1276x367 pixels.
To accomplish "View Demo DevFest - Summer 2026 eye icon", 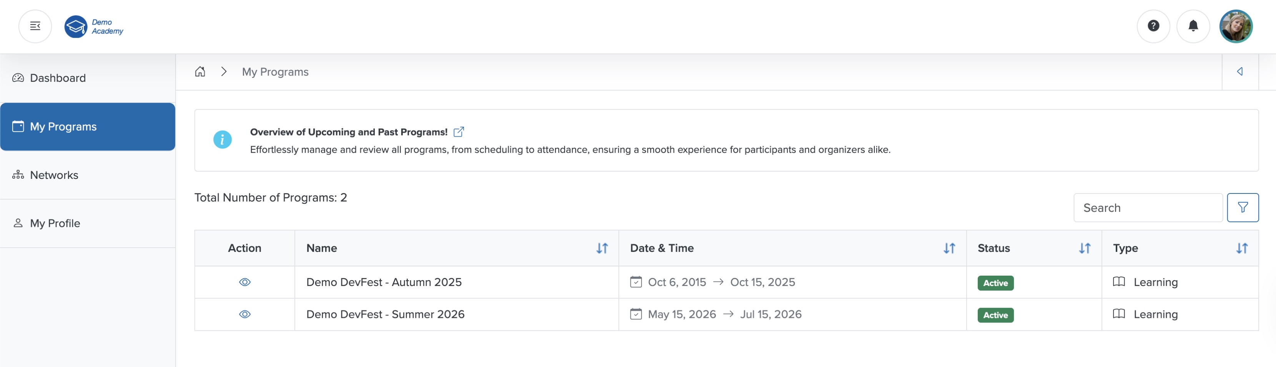I will 245,314.
